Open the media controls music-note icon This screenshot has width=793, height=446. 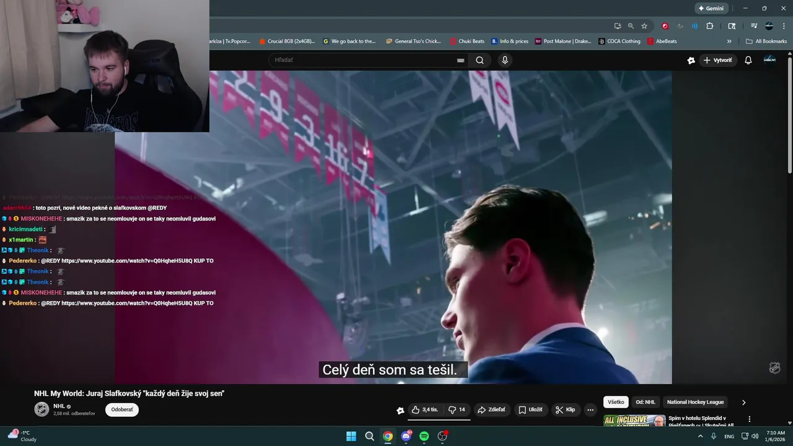[x=754, y=26]
